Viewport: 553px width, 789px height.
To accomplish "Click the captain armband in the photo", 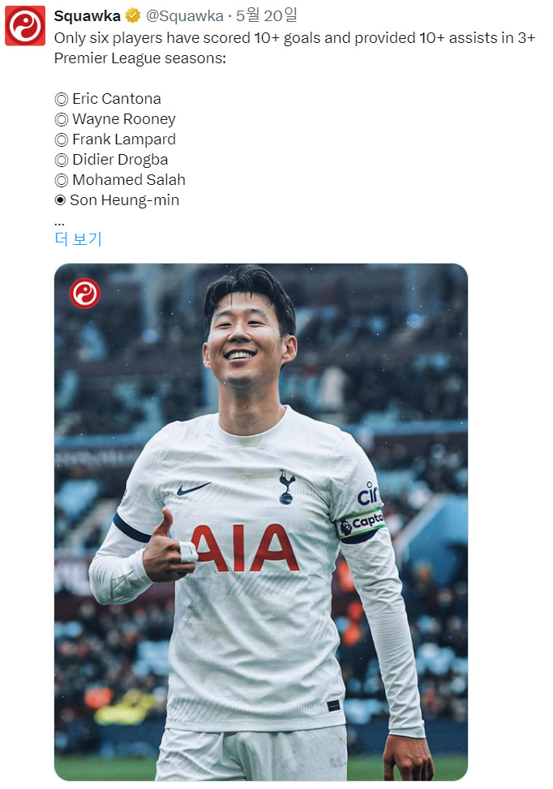I will pyautogui.click(x=360, y=525).
